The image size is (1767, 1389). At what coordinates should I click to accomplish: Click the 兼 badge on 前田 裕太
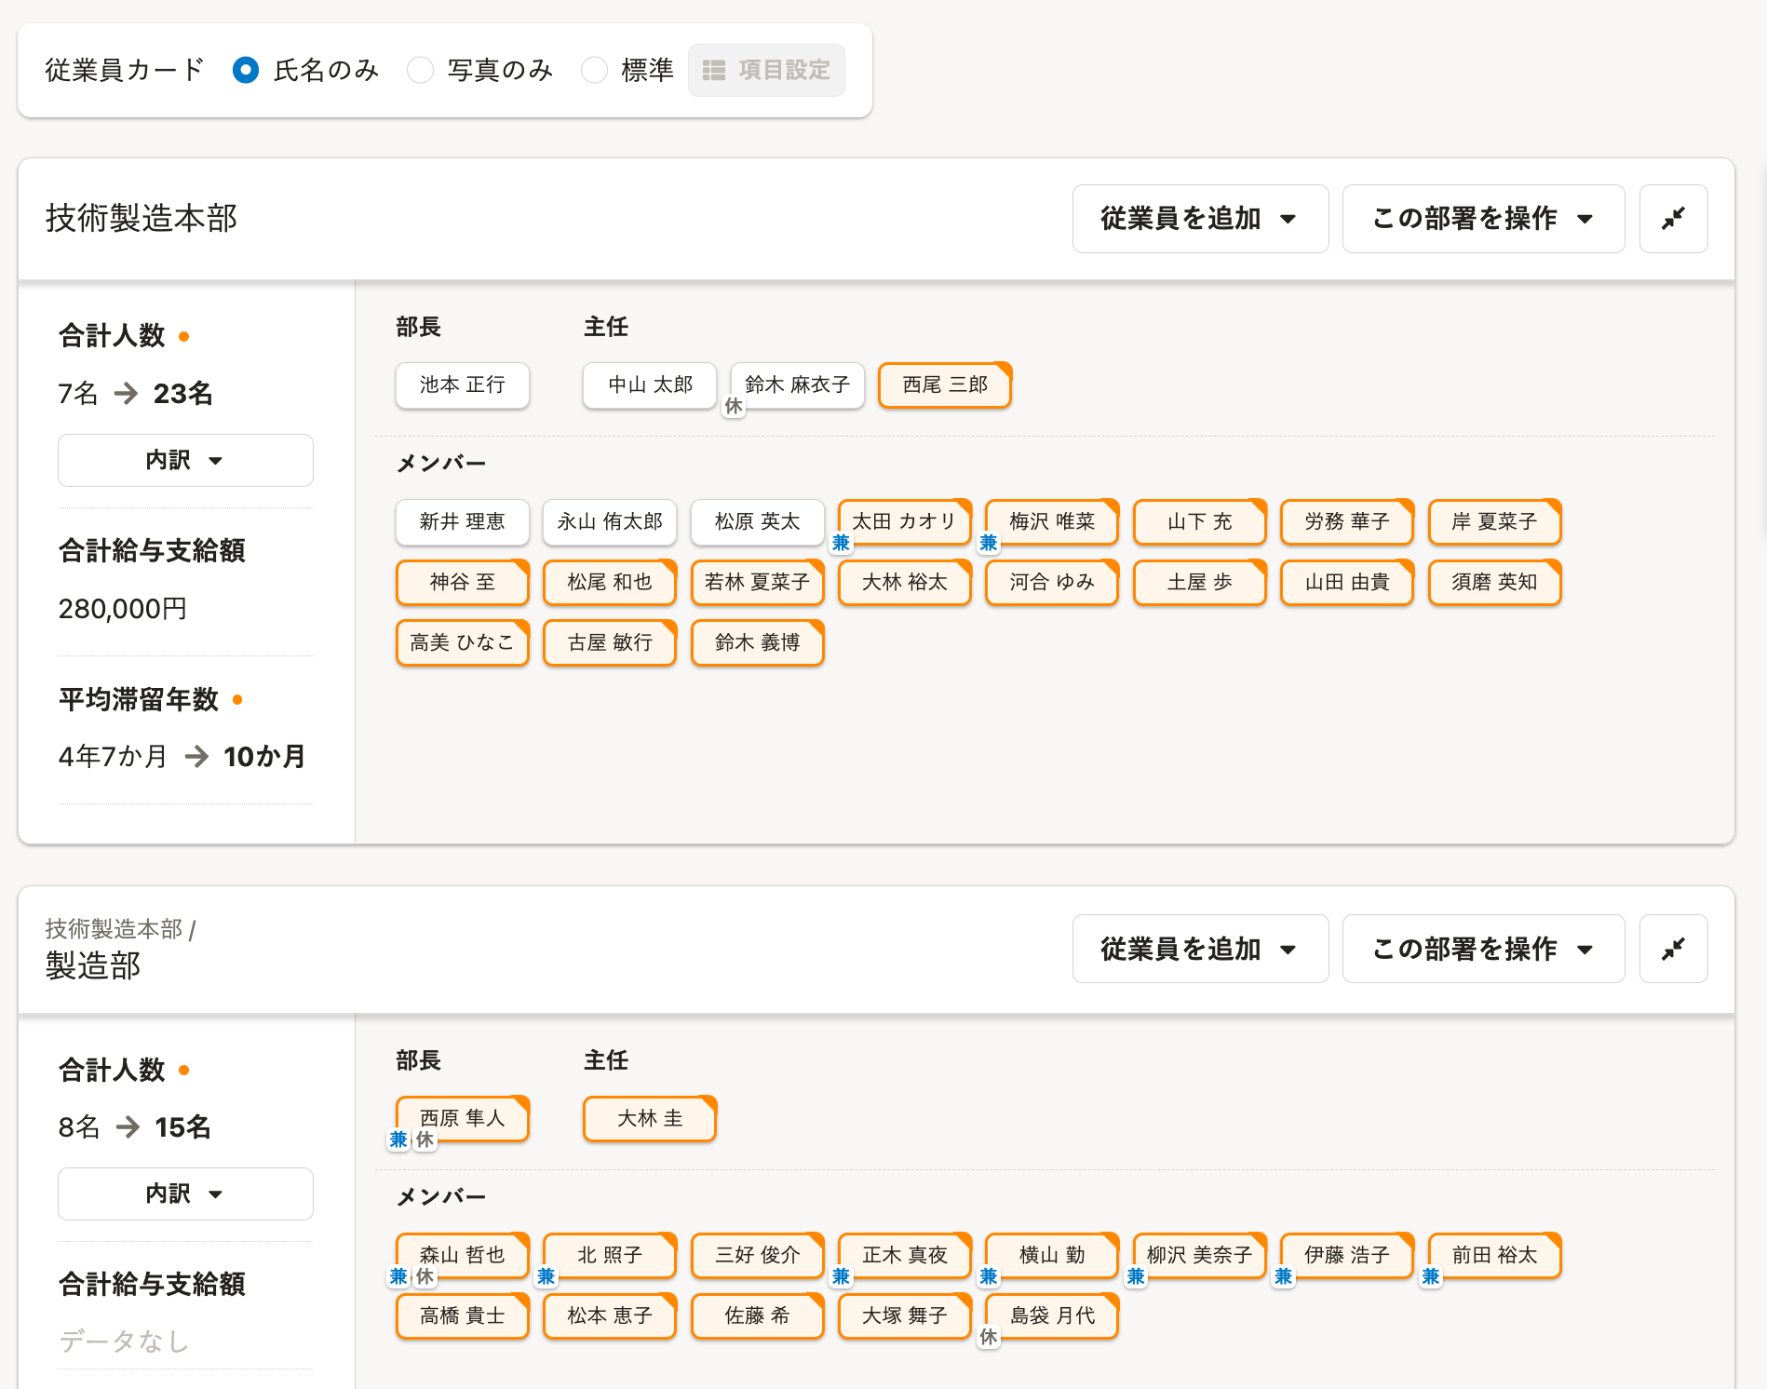pos(1431,1276)
